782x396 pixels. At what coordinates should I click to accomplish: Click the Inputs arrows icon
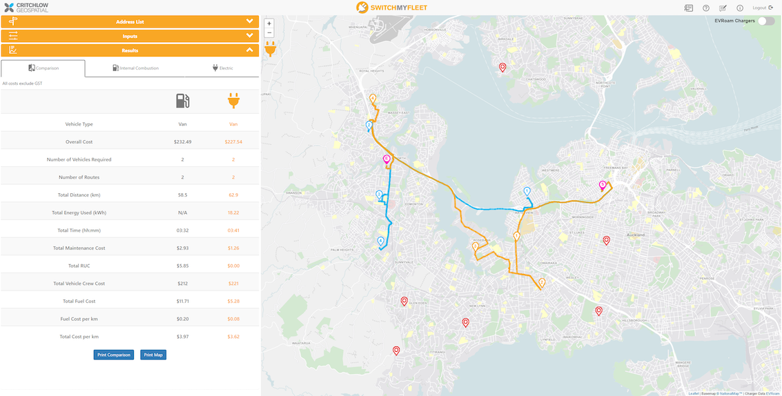pyautogui.click(x=14, y=36)
